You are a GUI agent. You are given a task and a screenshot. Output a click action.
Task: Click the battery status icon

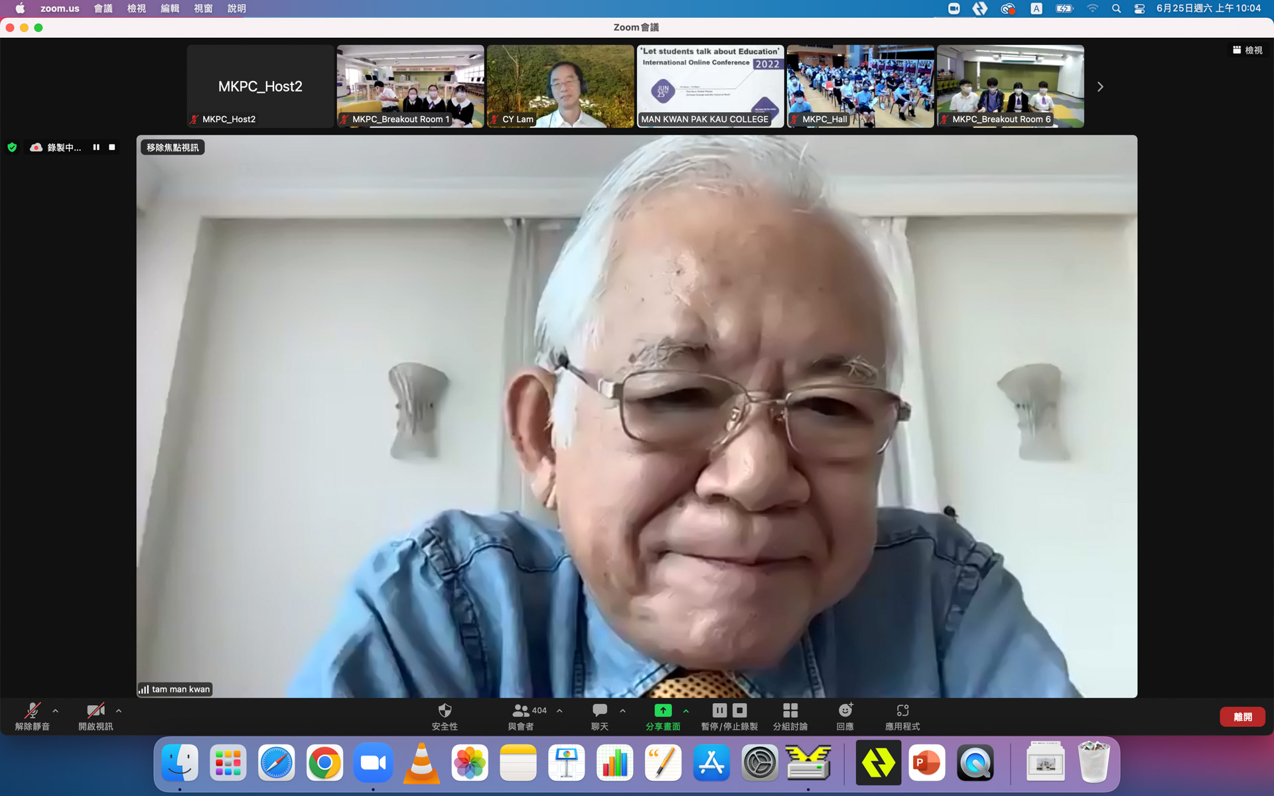click(1064, 9)
